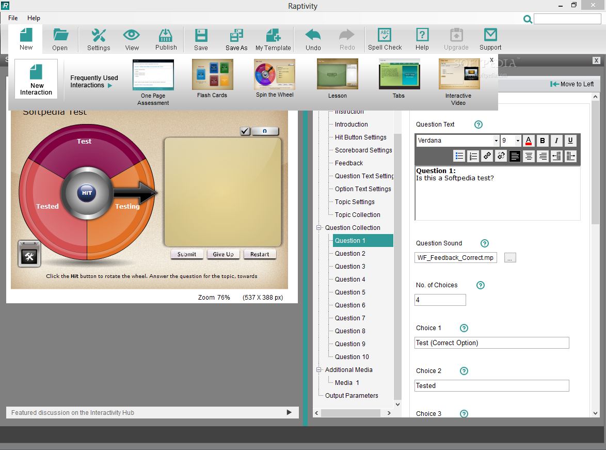The height and width of the screenshot is (450, 606).
Task: Open the font size 9 dropdown
Action: click(518, 141)
